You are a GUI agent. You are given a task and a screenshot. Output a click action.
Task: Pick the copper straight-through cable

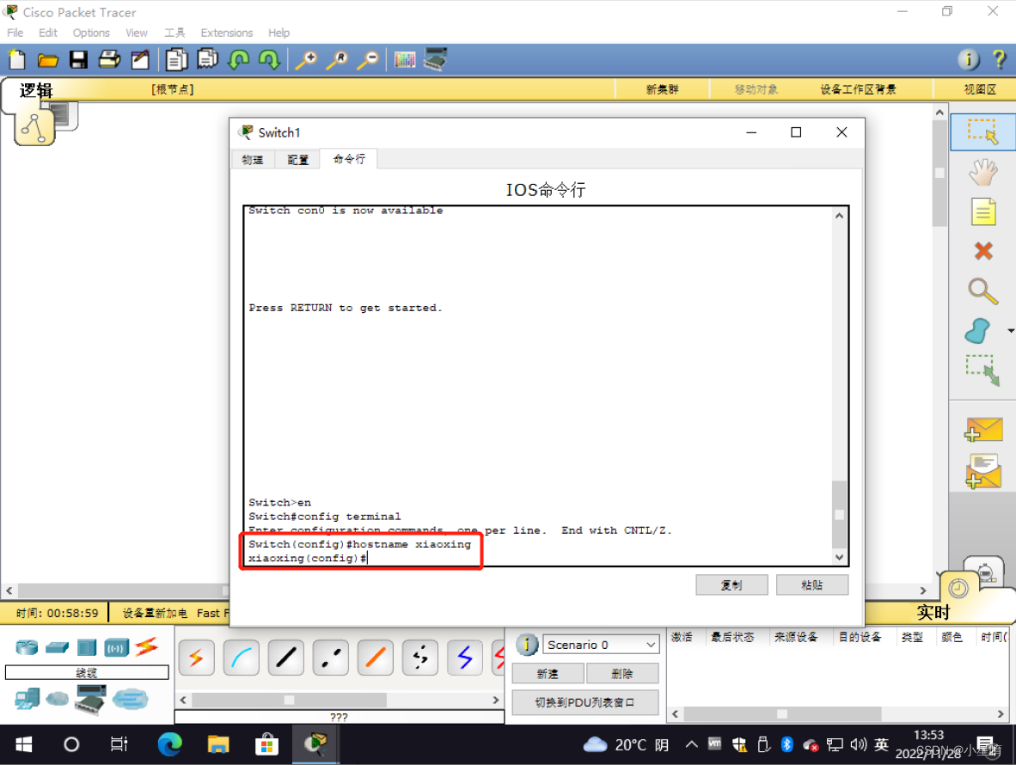click(x=285, y=658)
